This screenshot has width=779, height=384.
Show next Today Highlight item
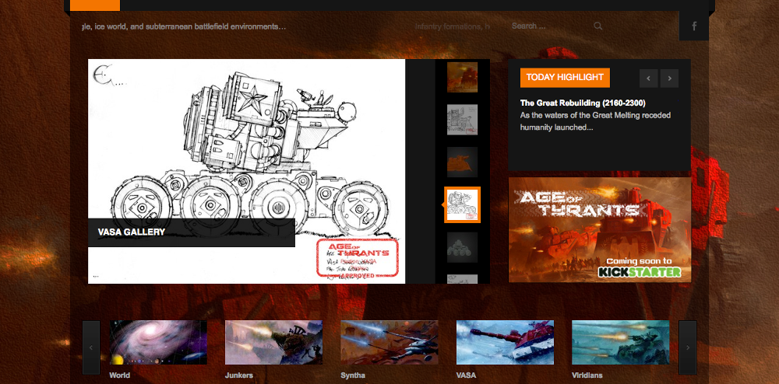(x=668, y=78)
